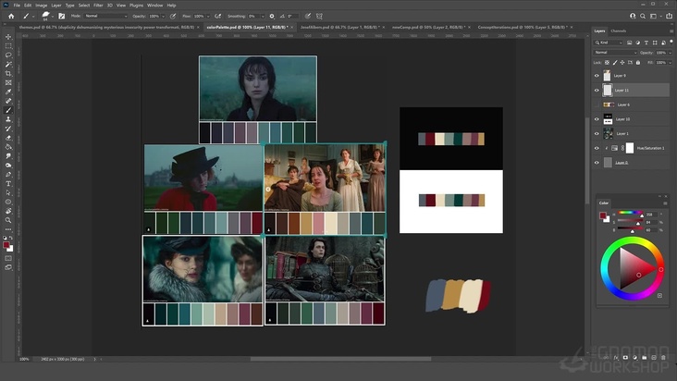Select the Brush tool in the toolbox

(x=8, y=110)
